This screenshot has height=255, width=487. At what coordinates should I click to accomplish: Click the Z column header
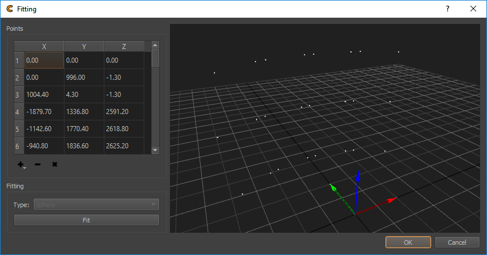(124, 46)
